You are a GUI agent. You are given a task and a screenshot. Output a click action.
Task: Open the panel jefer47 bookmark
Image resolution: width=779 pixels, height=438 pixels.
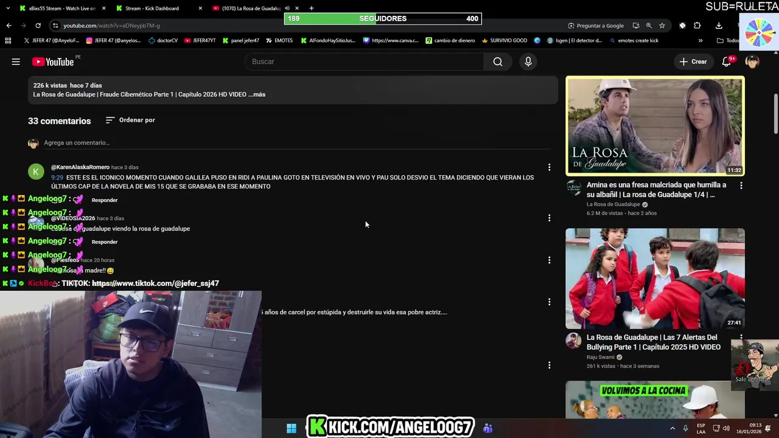[241, 41]
